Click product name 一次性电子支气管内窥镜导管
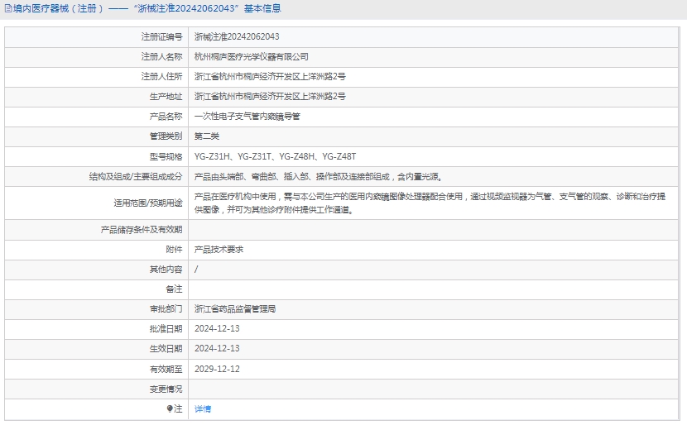687x425 pixels. click(247, 117)
